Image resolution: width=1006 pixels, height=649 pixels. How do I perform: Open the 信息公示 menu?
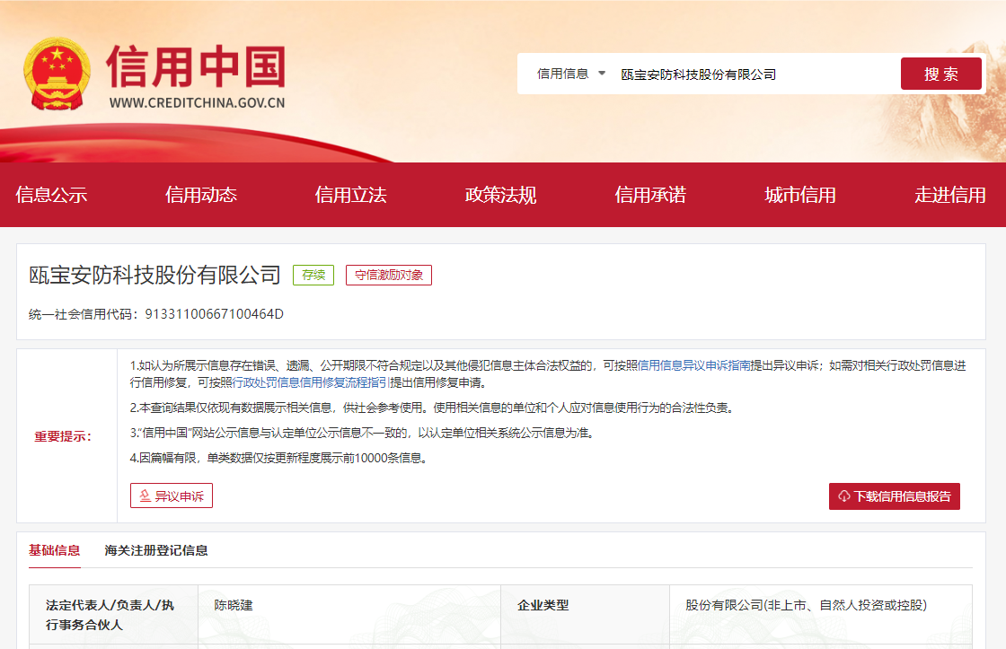(x=51, y=195)
